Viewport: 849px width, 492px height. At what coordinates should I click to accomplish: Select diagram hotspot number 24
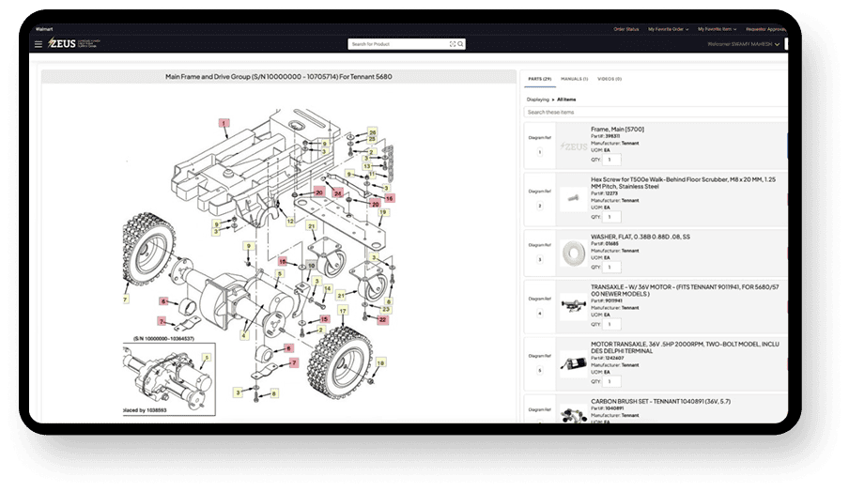pos(338,193)
